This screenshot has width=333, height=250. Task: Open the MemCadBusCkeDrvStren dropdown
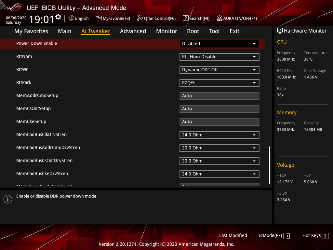coord(220,174)
